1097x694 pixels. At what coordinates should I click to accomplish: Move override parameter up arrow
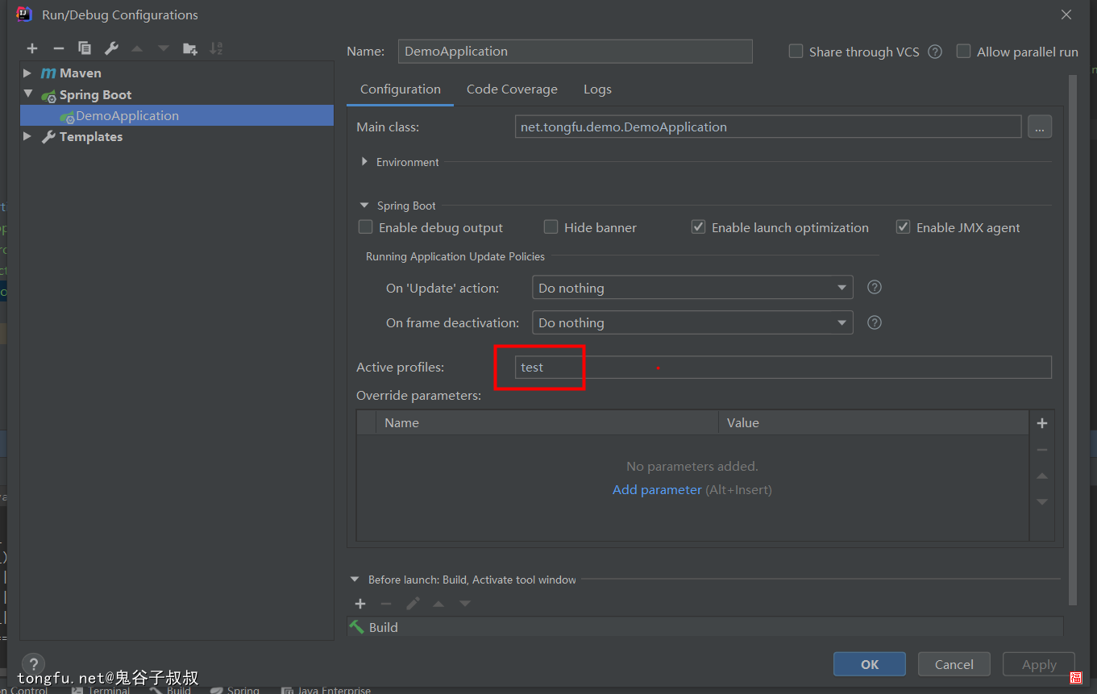1042,476
